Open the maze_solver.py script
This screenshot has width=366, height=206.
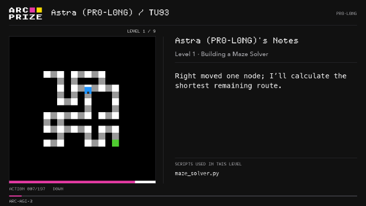tap(197, 173)
